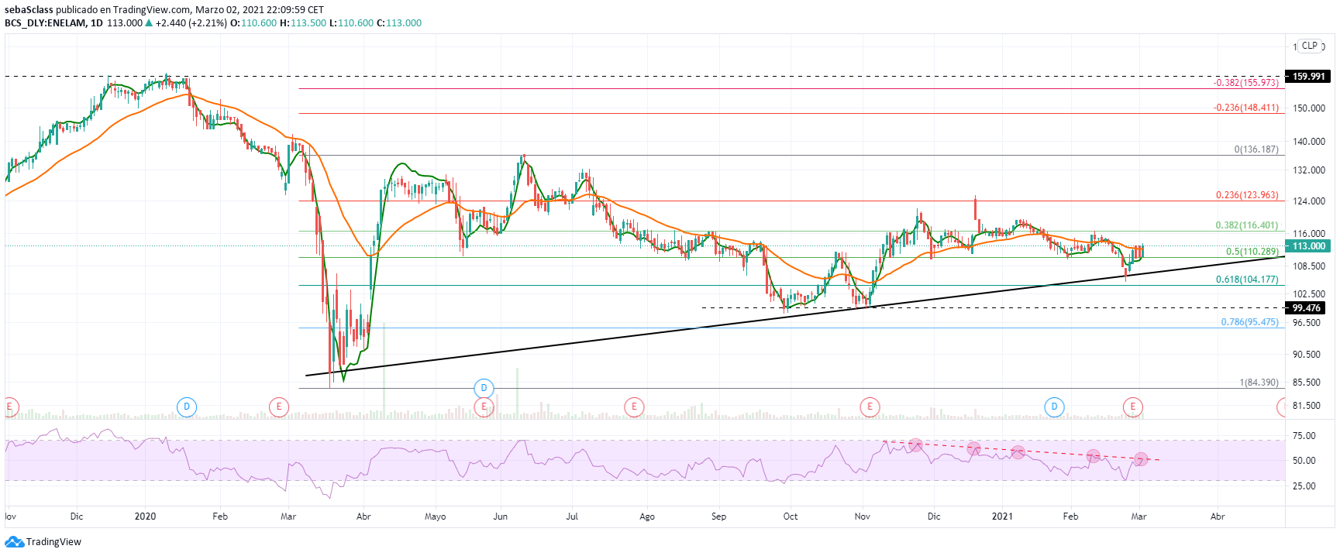Click Fibonacci label -0.382(155.973)
The height and width of the screenshot is (556, 1340).
click(x=1246, y=83)
